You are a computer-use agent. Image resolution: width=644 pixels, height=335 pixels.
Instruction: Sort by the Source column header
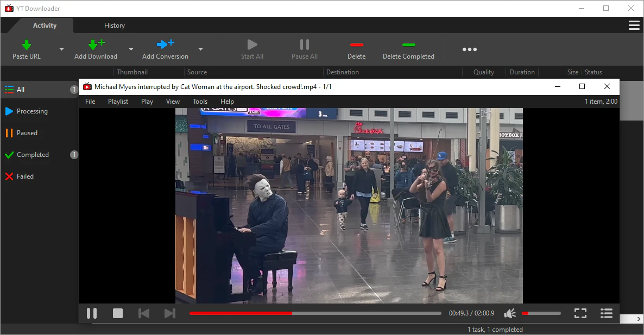[197, 72]
